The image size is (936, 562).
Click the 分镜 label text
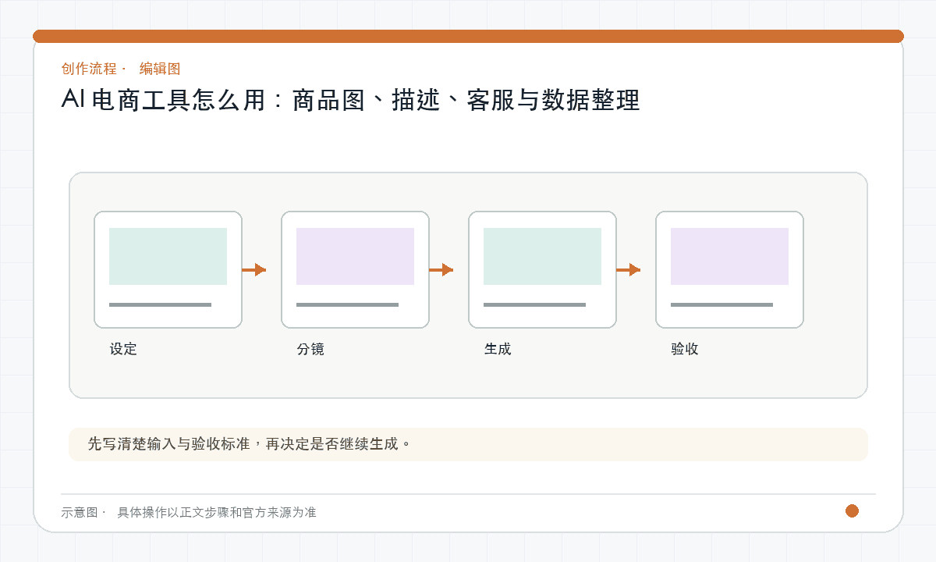[310, 349]
